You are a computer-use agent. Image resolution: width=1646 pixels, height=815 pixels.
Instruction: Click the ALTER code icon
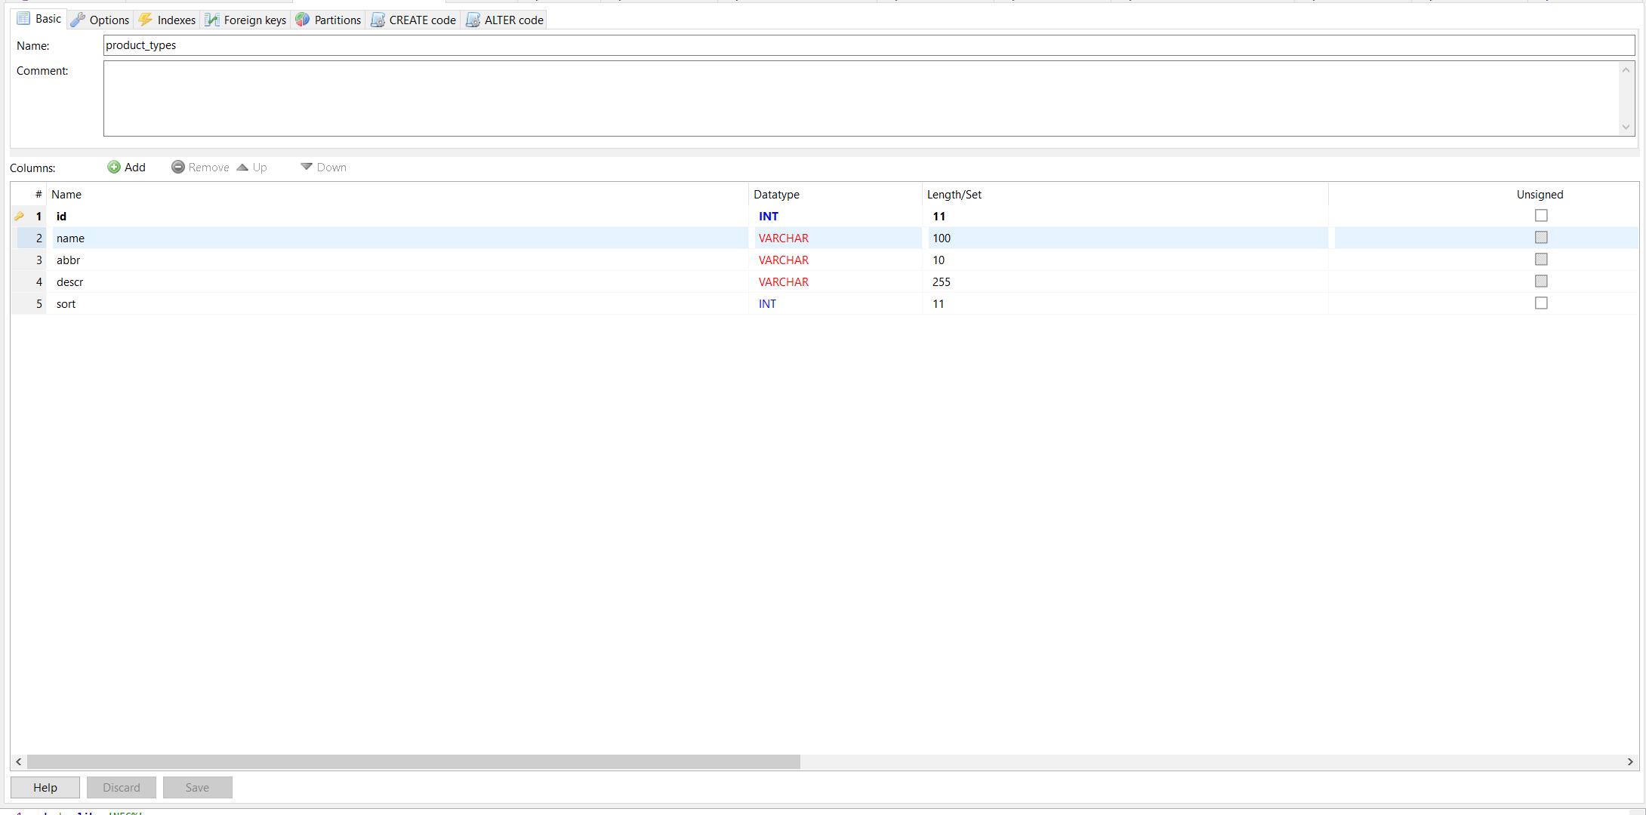473,20
